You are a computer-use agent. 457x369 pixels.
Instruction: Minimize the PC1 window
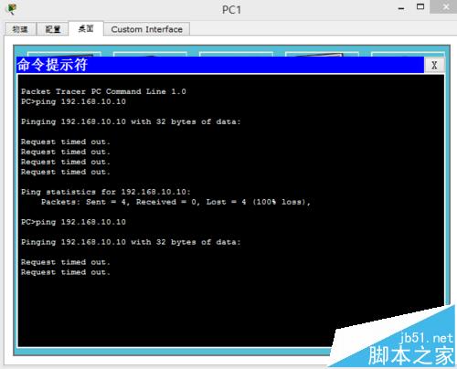tap(401, 9)
